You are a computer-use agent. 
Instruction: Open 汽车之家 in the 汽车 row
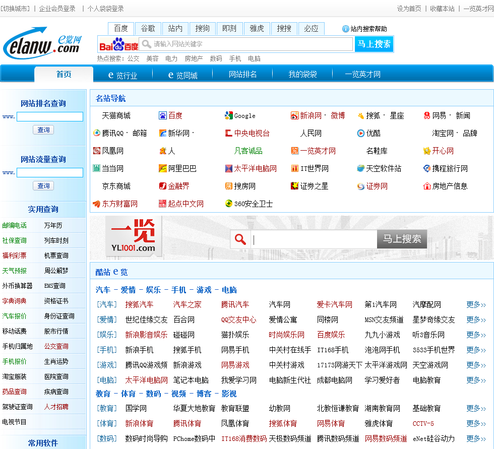point(187,304)
